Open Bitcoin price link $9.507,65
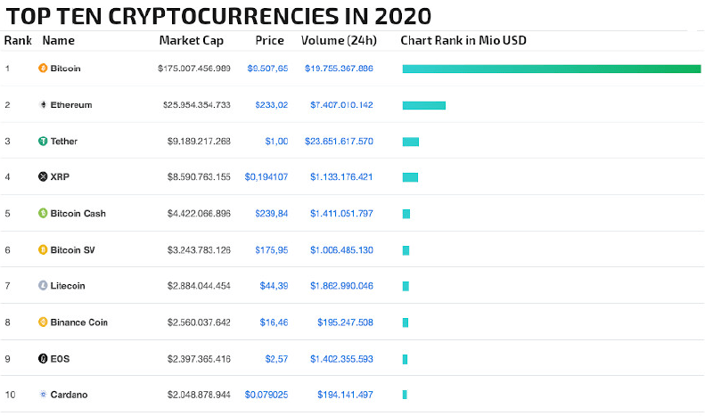 (267, 68)
